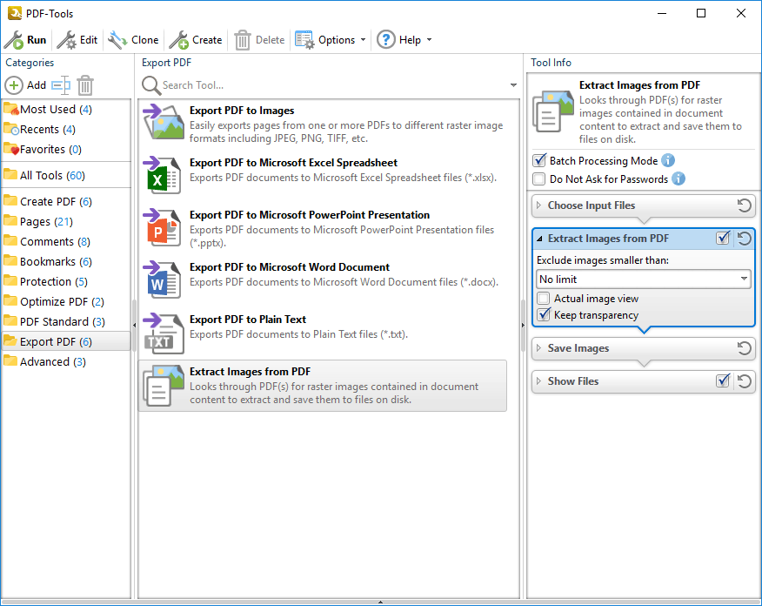
Task: Select the Export to Plain Text icon
Action: (164, 333)
